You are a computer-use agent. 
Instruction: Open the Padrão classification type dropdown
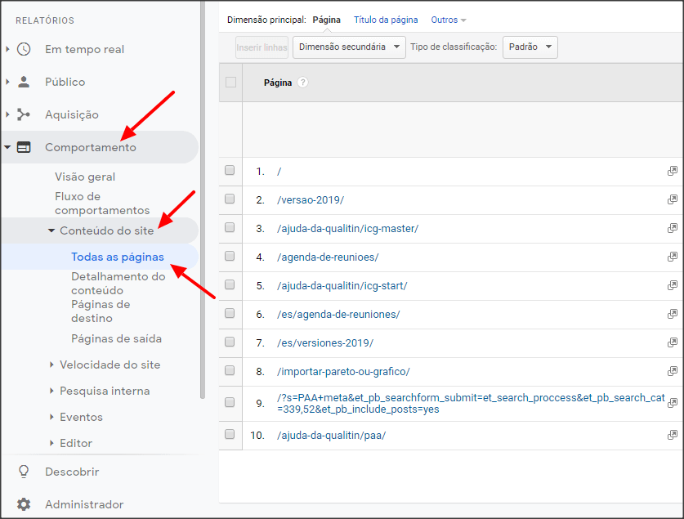click(x=530, y=47)
